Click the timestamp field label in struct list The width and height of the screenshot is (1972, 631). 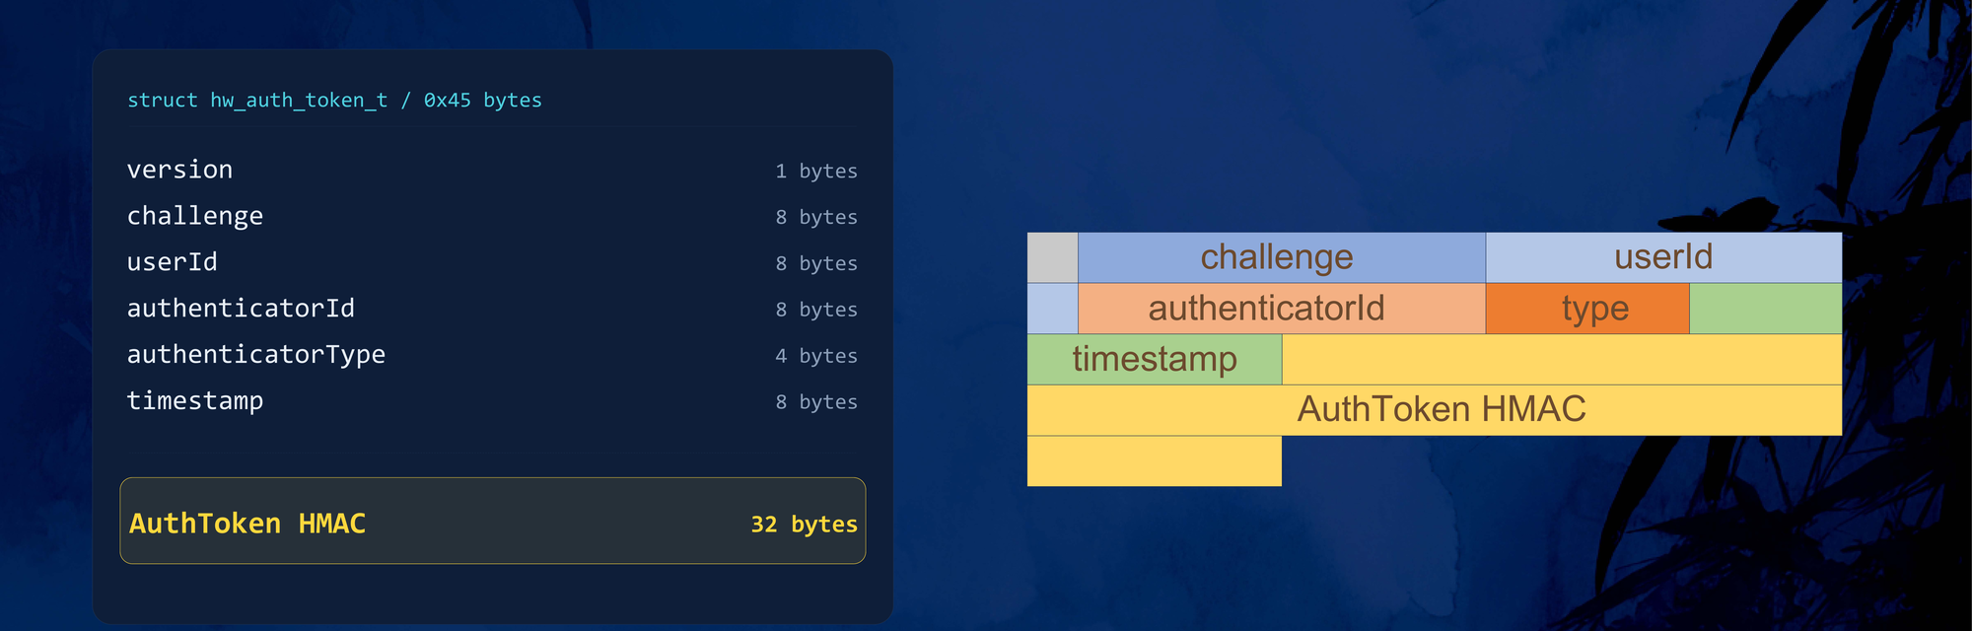[195, 401]
